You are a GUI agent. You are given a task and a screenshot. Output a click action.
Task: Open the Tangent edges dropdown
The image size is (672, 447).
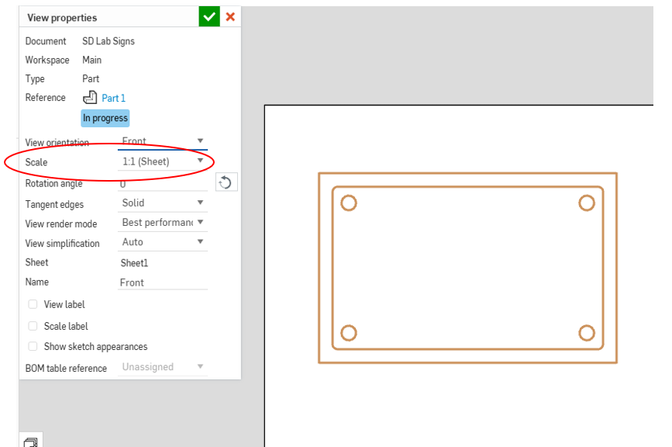click(163, 203)
